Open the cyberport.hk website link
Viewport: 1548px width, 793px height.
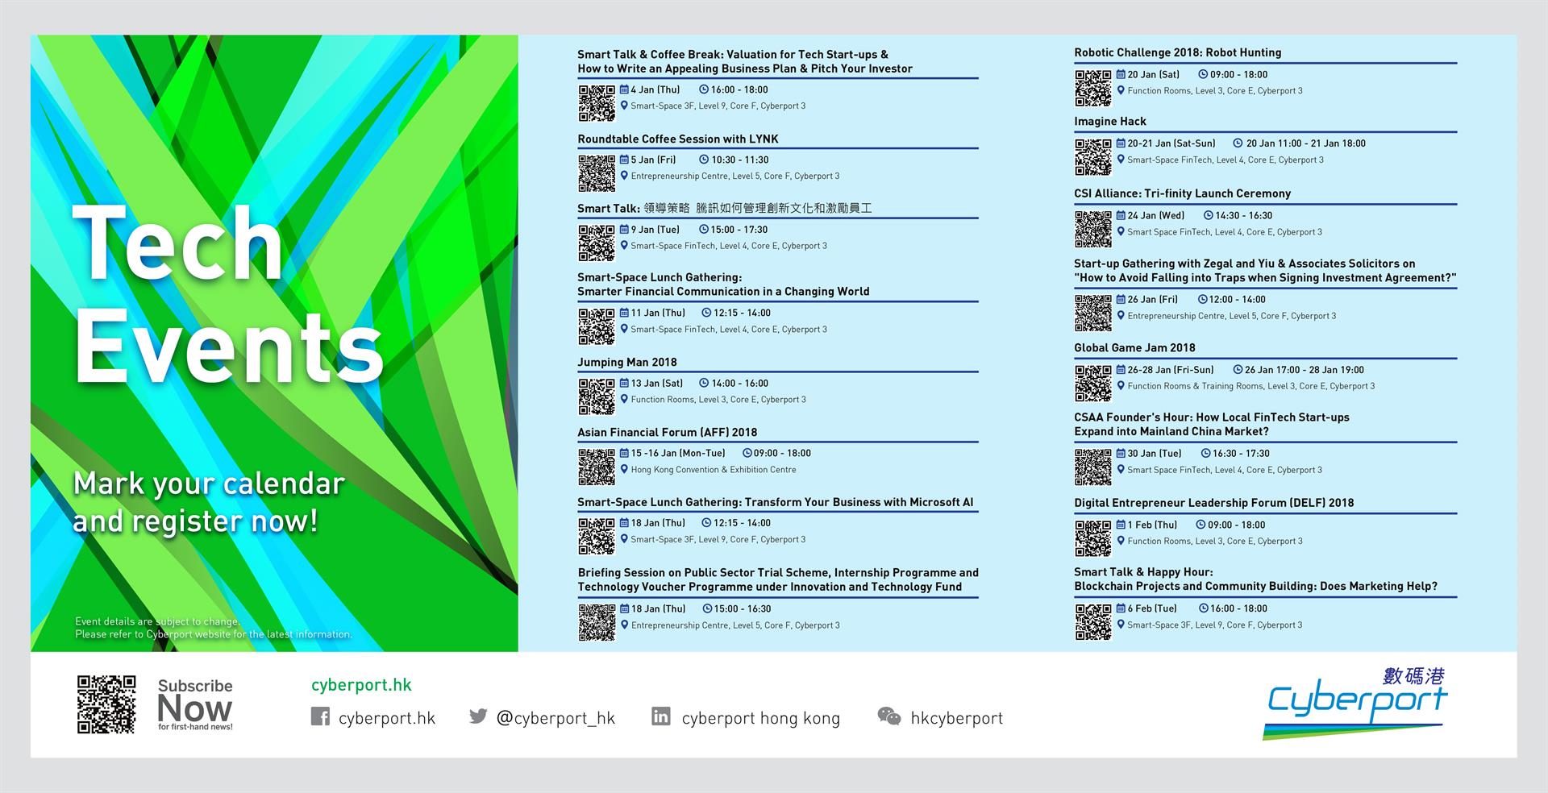pos(361,685)
